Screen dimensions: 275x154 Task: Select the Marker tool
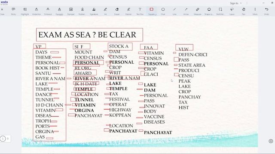(x=128, y=11)
